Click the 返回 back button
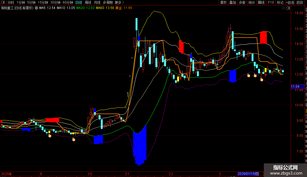Image resolution: width=307 pixels, height=177 pixels. [300, 2]
